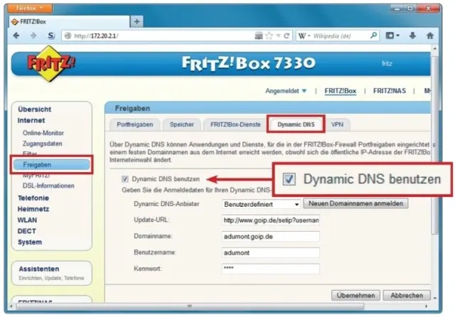The image size is (455, 317).
Task: Click the Update-URL input field
Action: tap(271, 220)
